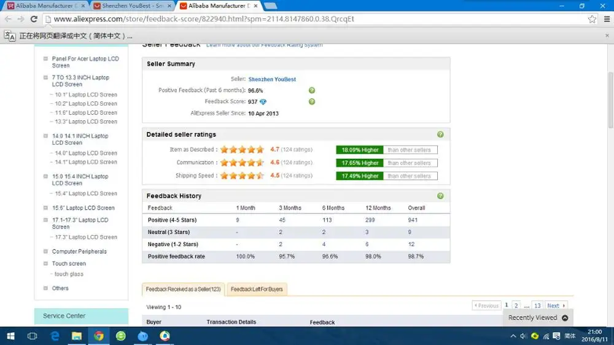Expand the 15.6" Laptop LCD Screen category
614x345 pixels.
coord(45,208)
